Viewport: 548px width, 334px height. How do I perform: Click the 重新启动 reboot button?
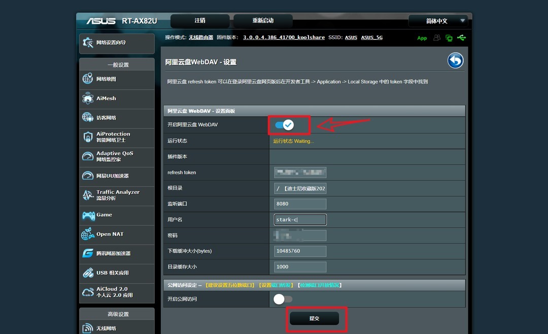coord(263,21)
